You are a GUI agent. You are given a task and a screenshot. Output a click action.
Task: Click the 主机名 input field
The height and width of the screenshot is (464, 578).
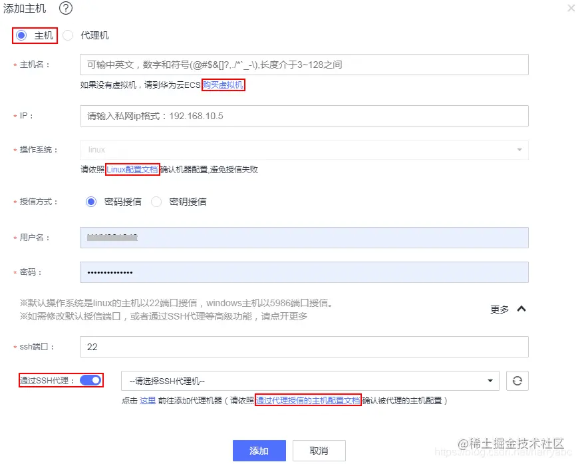pos(304,64)
